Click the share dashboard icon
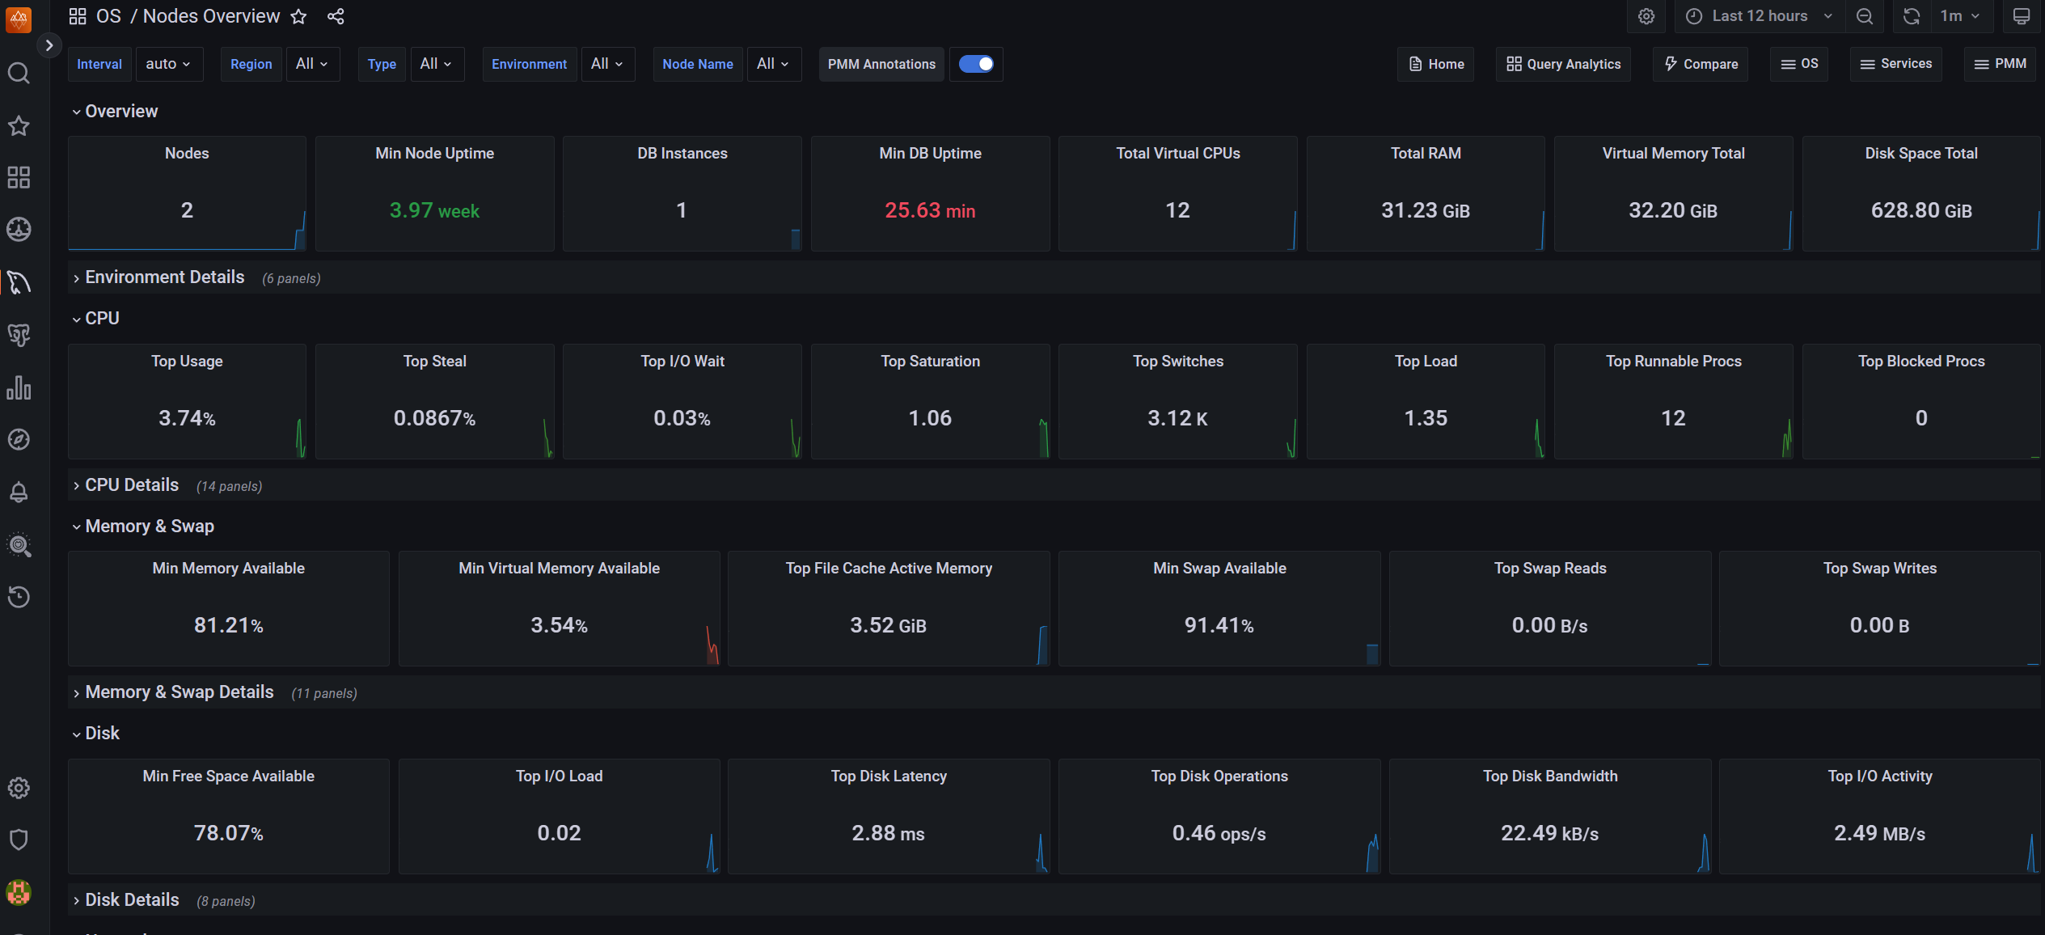2045x935 pixels. [336, 16]
